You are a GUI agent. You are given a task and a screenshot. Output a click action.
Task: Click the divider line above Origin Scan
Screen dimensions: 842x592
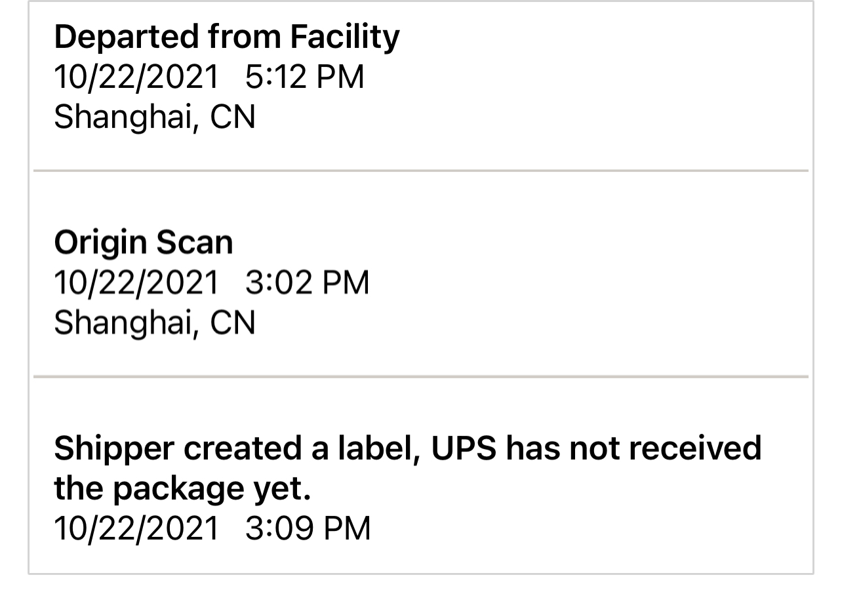[420, 171]
